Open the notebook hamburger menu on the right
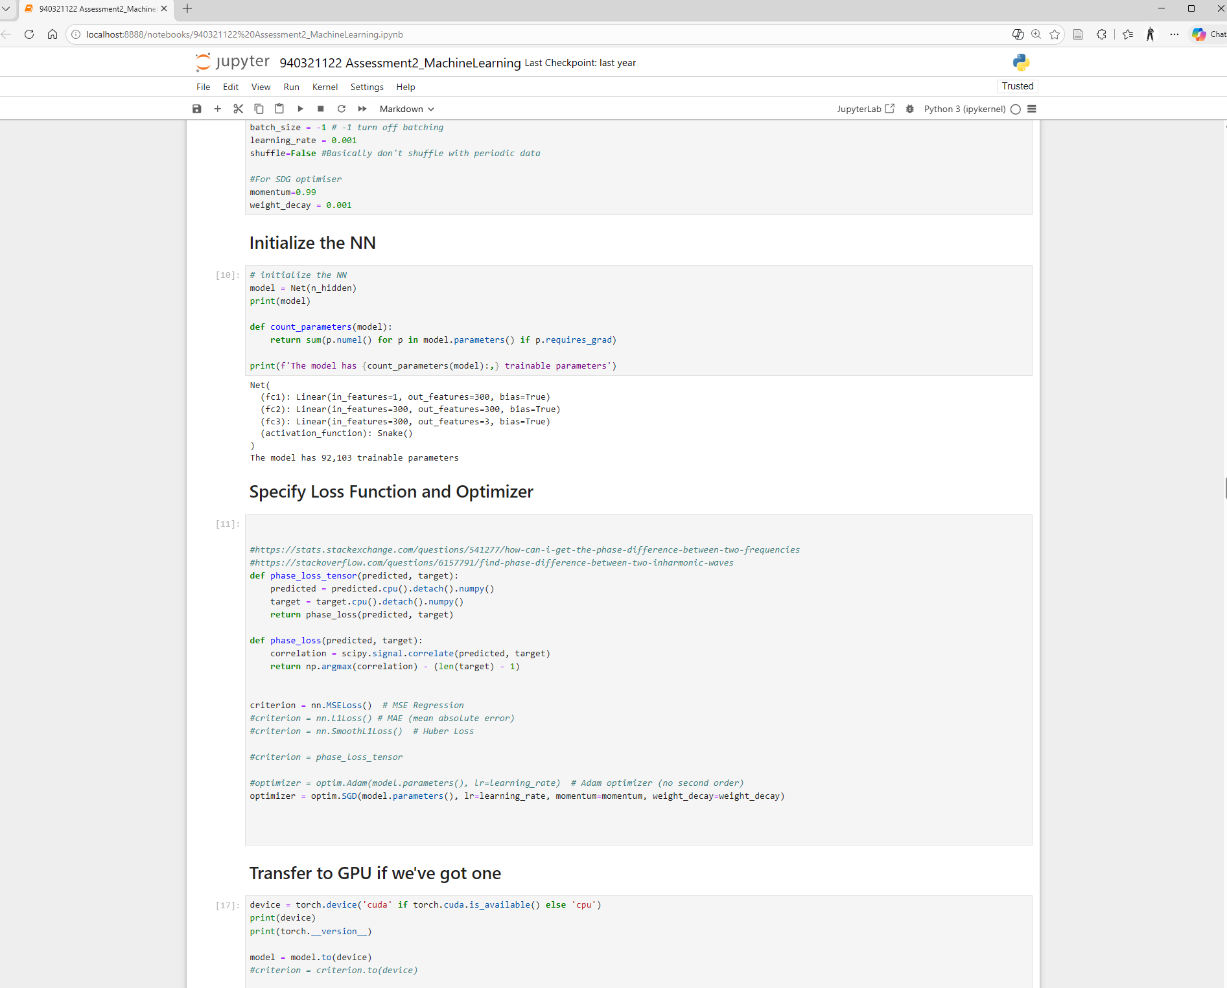This screenshot has height=988, width=1227. [x=1032, y=109]
